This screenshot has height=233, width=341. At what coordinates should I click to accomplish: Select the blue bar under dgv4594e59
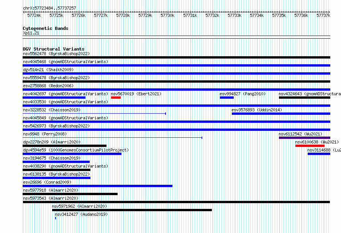tap(72, 154)
